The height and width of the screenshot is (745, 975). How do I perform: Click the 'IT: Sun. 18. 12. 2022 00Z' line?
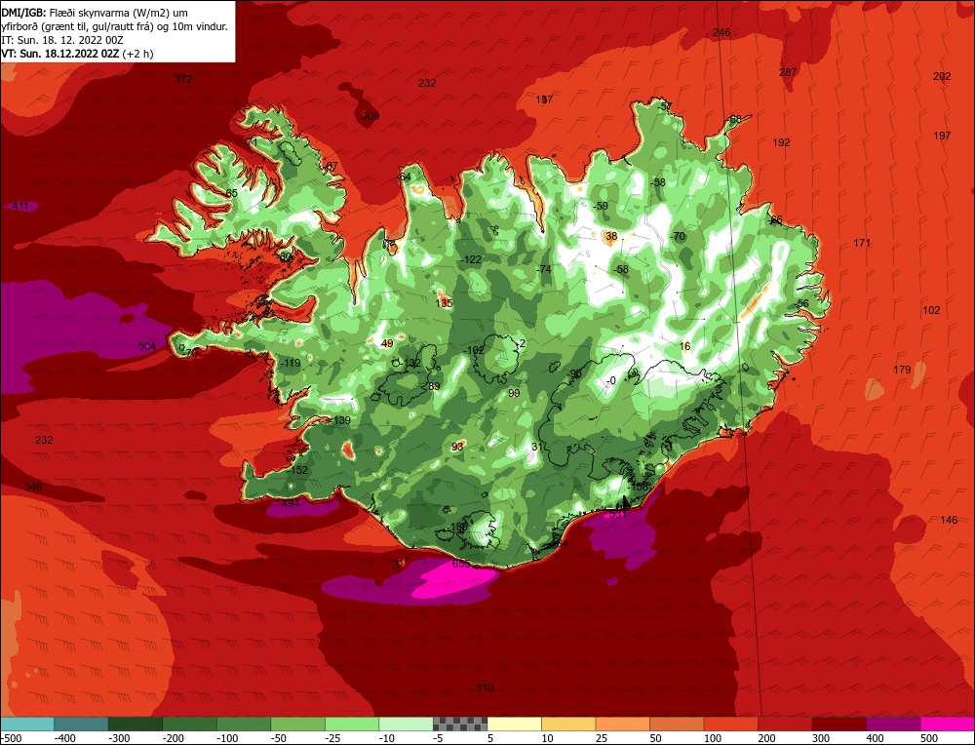pos(62,40)
